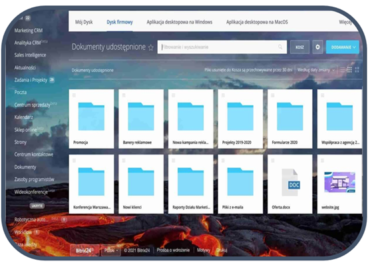
Task: Open the Raporty Działu Marketi... folder icon
Action: [x=191, y=182]
